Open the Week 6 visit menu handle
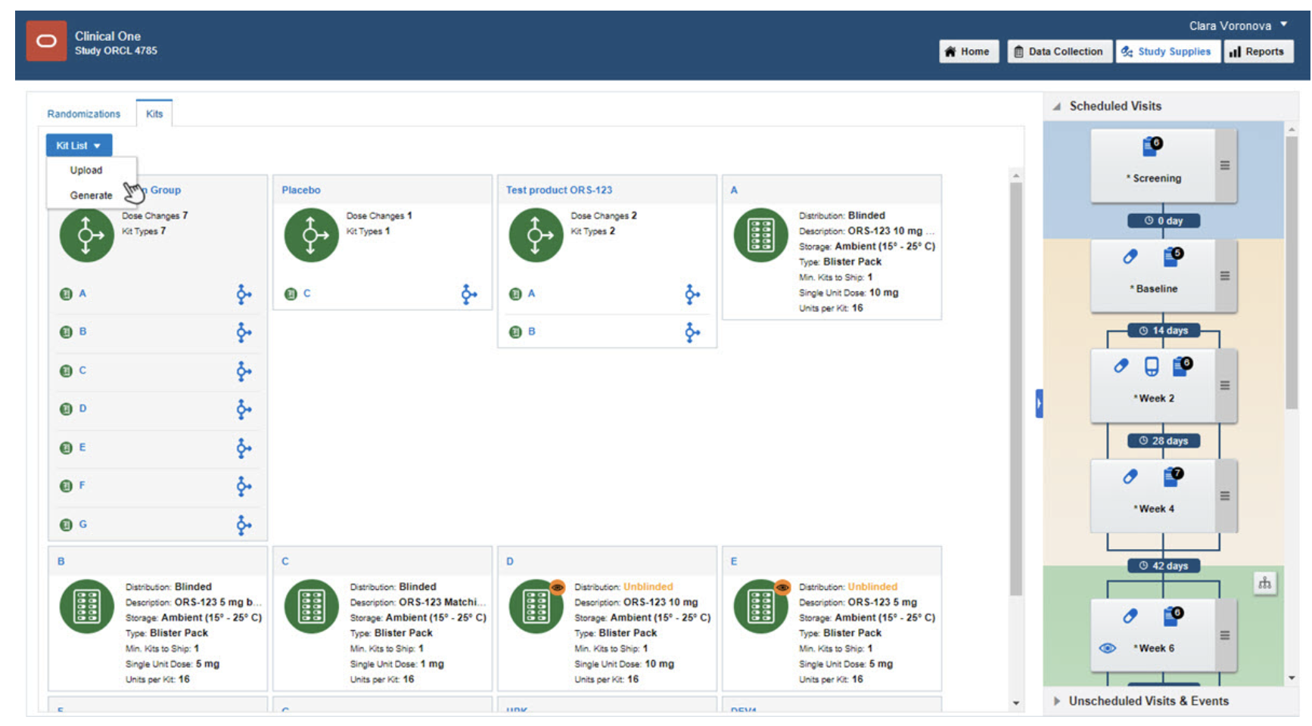This screenshot has height=726, width=1312. (1225, 635)
